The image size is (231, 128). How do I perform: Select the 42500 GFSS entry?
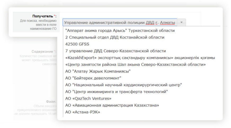coord(77,44)
